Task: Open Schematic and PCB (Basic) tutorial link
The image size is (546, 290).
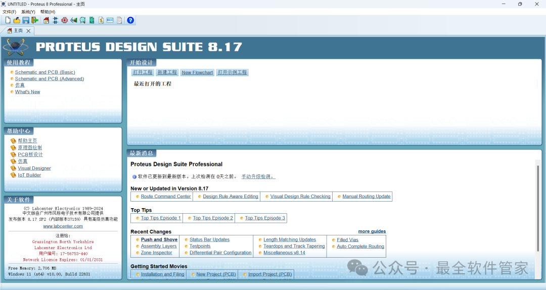Action: 45,72
